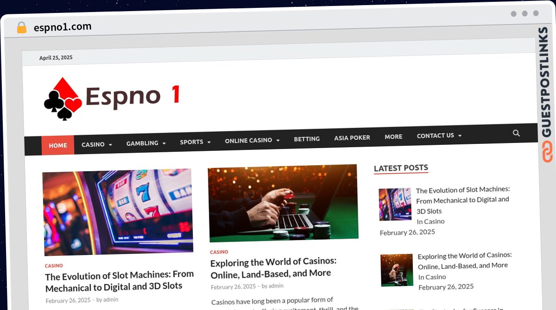Click the date below the sidebar Exploring Casinos post

point(446,287)
